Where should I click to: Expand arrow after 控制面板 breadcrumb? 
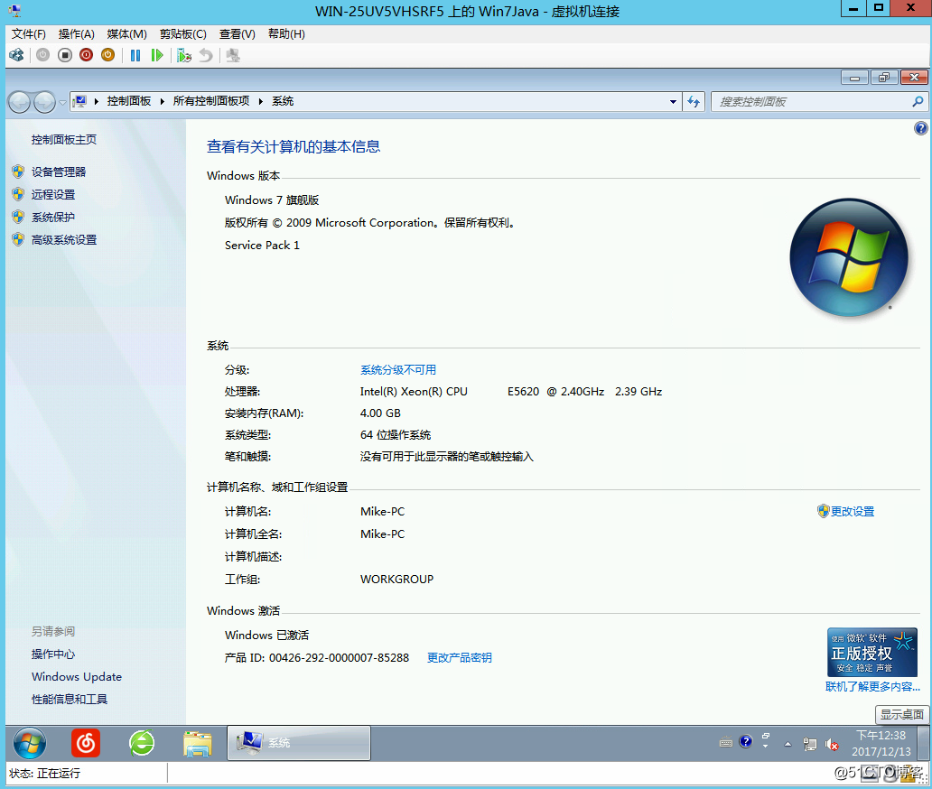163,102
